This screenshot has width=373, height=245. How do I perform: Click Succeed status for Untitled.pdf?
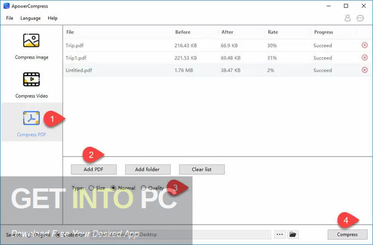(x=323, y=70)
